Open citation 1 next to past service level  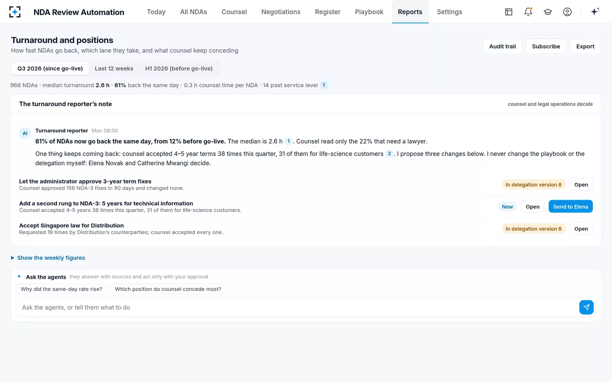tap(324, 85)
